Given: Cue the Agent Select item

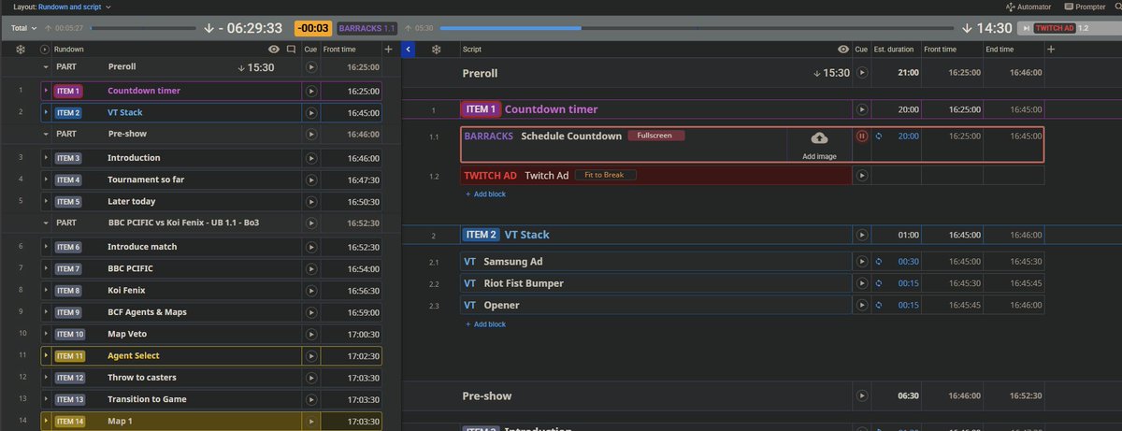Looking at the screenshot, I should click(311, 355).
